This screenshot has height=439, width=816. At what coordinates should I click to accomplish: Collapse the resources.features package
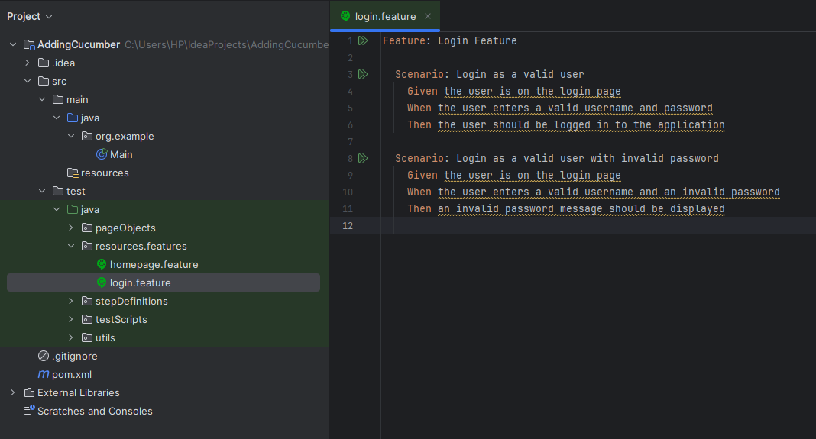pos(71,246)
